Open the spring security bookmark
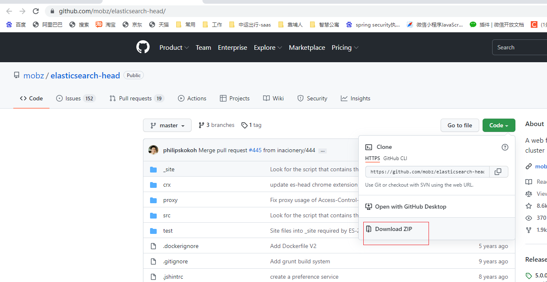 tap(373, 24)
